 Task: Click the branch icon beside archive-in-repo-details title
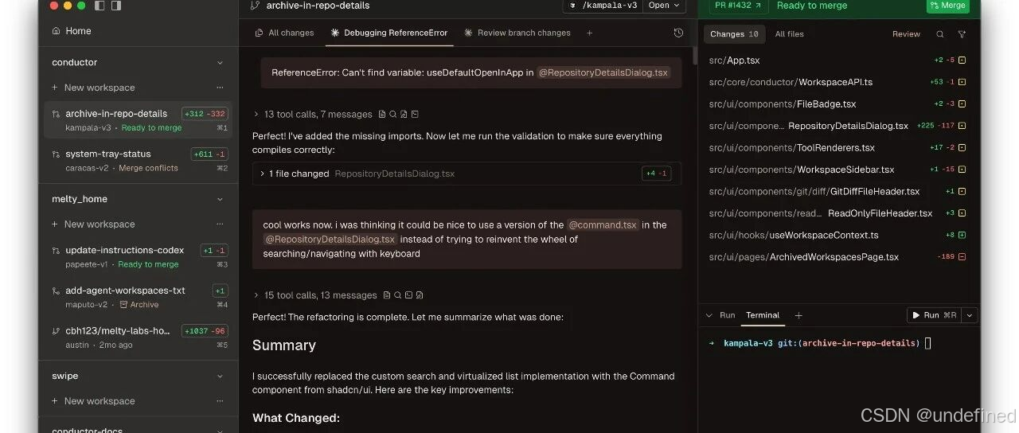(x=255, y=6)
